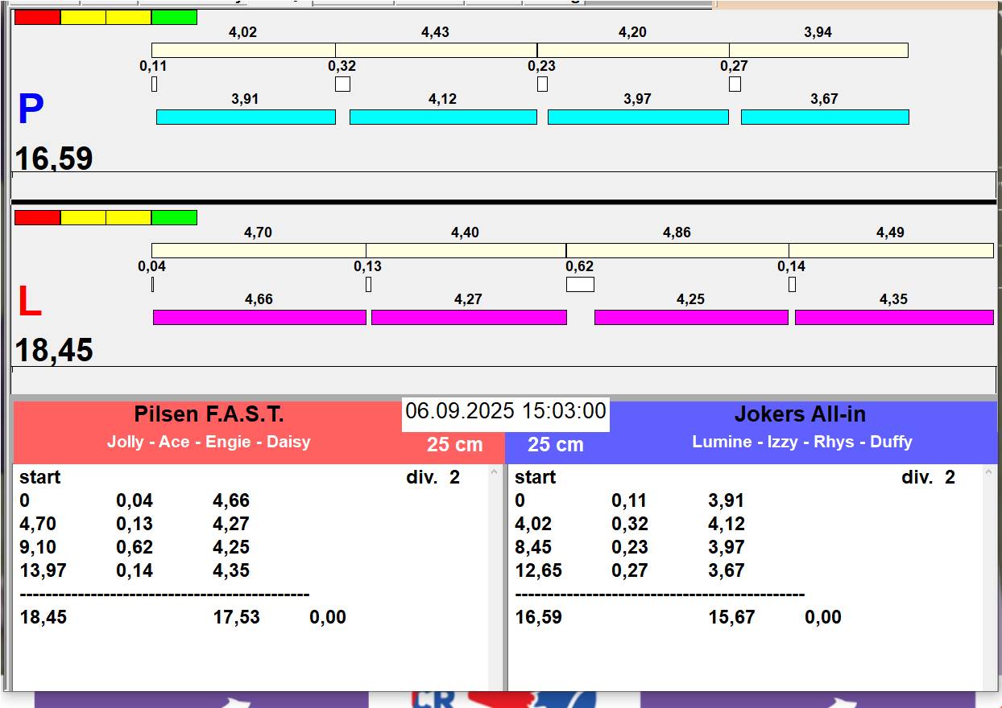
Task: Click the 0,62 changeover box in lane L chart
Action: click(x=580, y=284)
